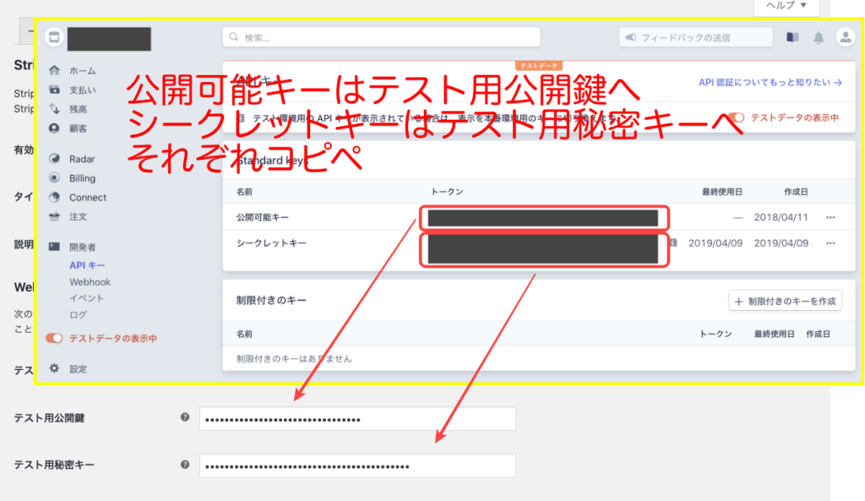Toggle テストデータの表示中 switch in sidebar
Screen dimensions: 865x501
click(x=54, y=338)
